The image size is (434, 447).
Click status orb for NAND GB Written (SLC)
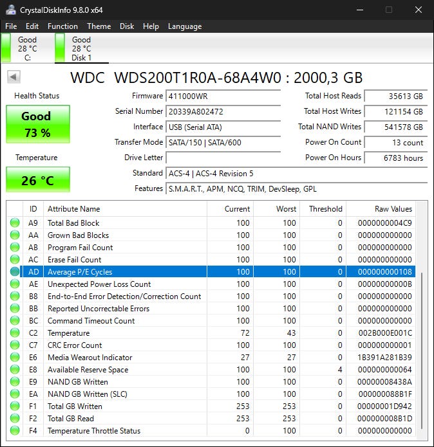tap(15, 394)
